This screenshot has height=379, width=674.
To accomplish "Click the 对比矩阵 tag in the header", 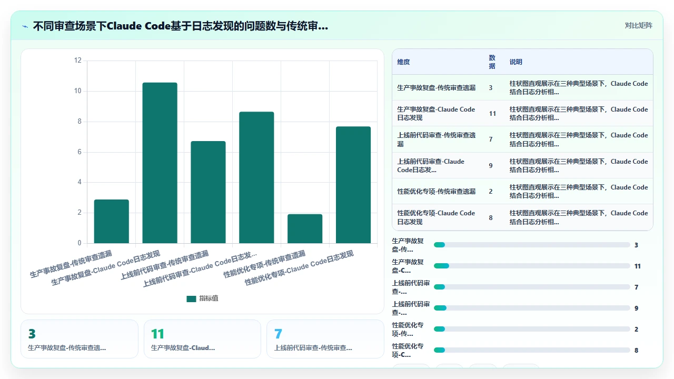I will click(638, 26).
